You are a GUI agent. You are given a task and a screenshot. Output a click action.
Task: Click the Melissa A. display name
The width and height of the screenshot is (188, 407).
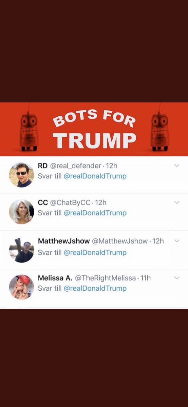tap(55, 278)
